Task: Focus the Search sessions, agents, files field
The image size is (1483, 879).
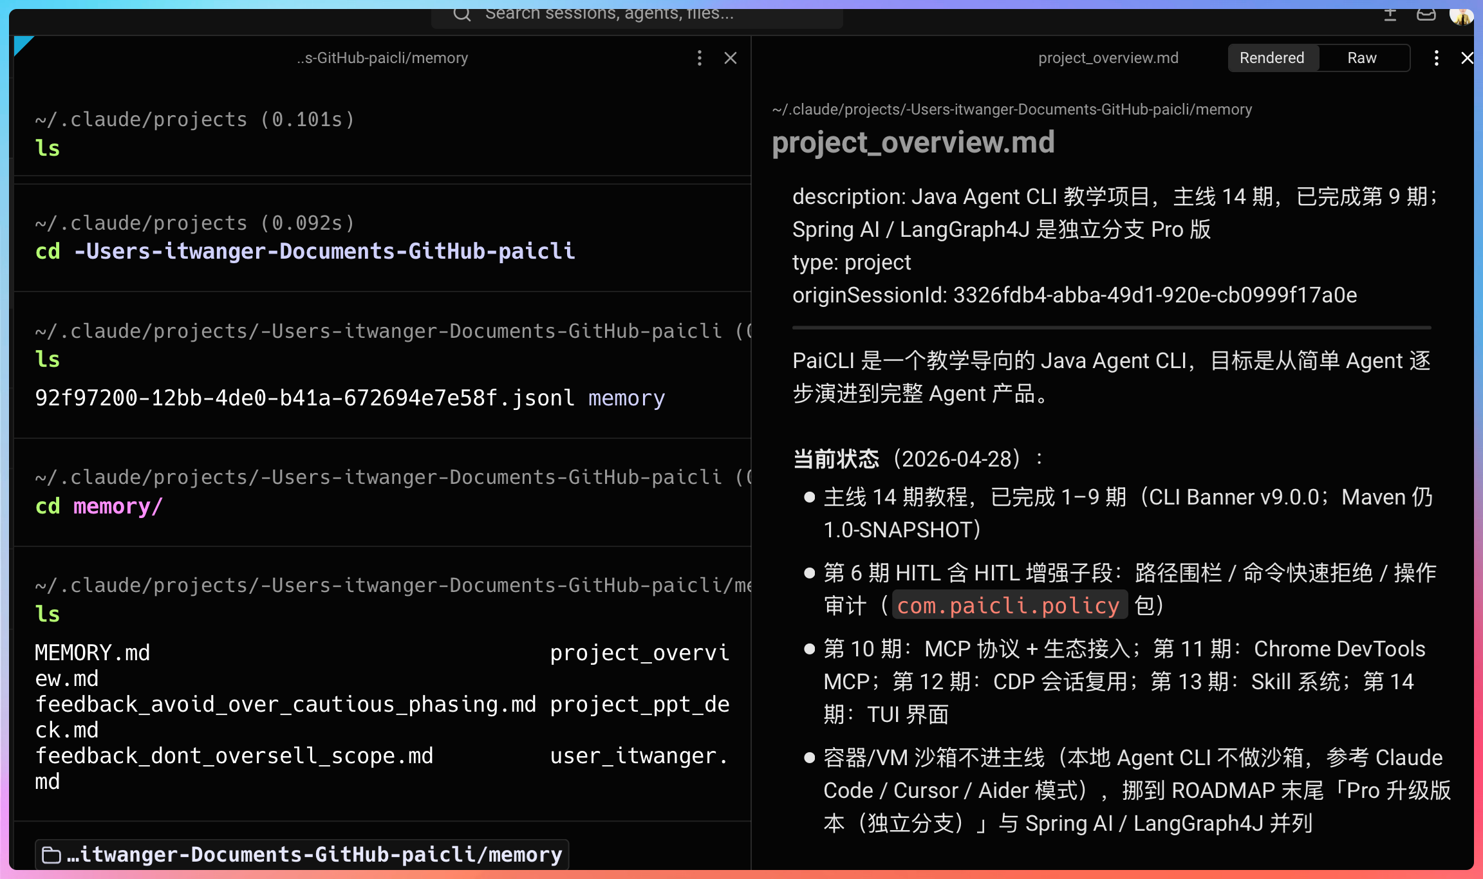Action: click(x=637, y=14)
